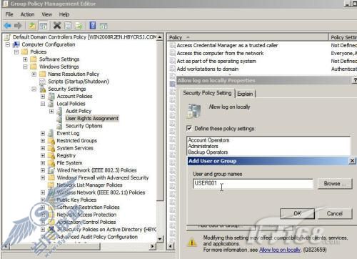The image size is (357, 259).
Task: Select Account Operators in the list
Action: 208,140
